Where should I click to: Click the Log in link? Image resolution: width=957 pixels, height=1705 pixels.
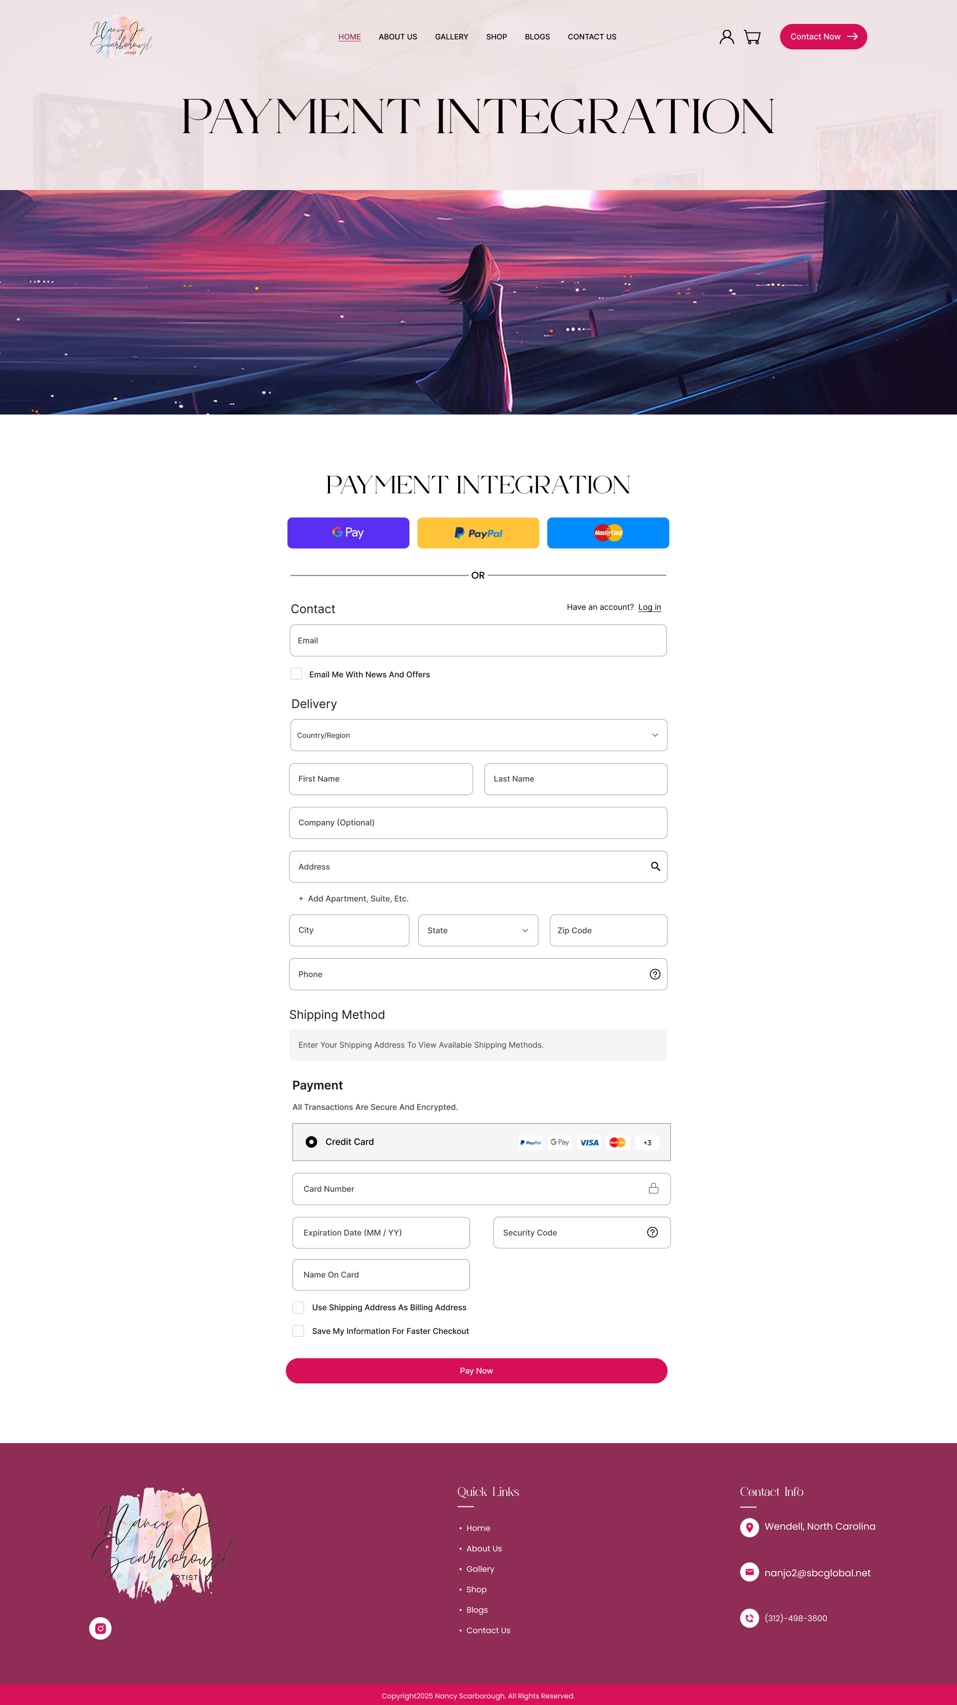click(x=649, y=608)
